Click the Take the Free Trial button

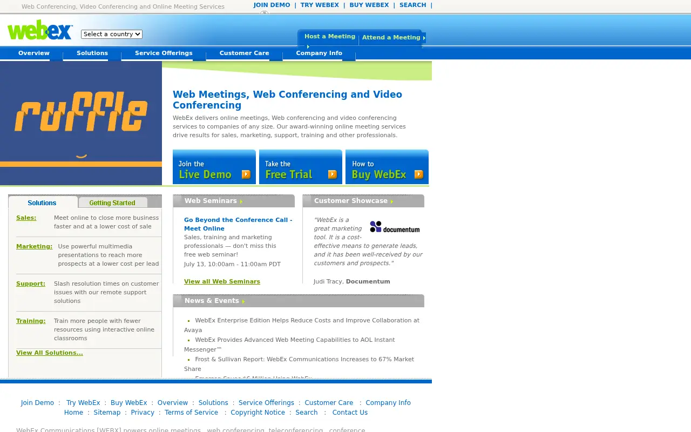pos(301,167)
